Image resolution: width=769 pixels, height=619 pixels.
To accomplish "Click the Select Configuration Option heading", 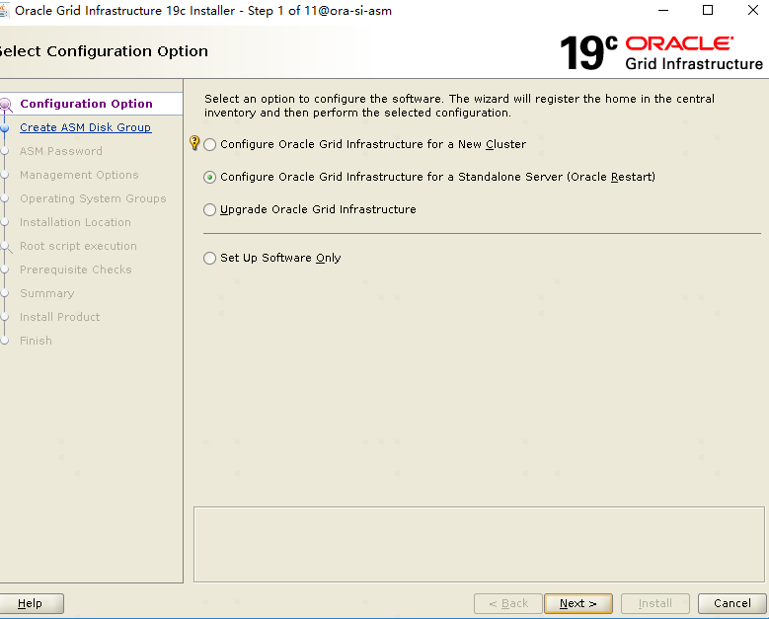I will [104, 51].
